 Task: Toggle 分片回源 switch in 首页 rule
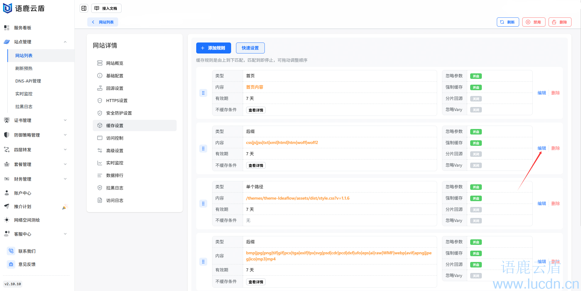pyautogui.click(x=476, y=99)
